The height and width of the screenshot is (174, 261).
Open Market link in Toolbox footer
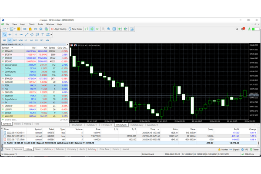click(x=223, y=150)
